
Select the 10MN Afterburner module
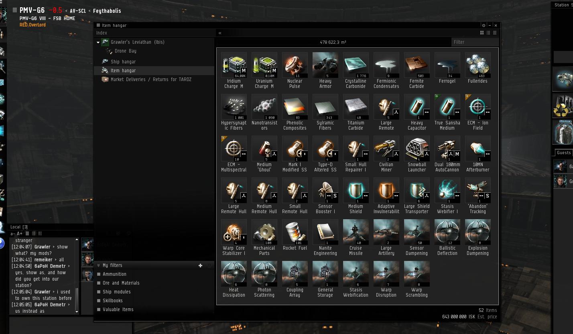(477, 149)
